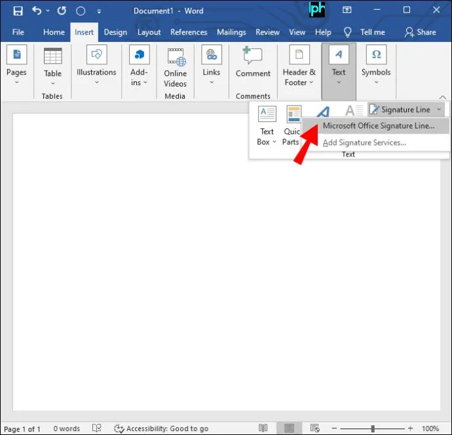Toggle the AutoSave circle icon

coord(81,11)
